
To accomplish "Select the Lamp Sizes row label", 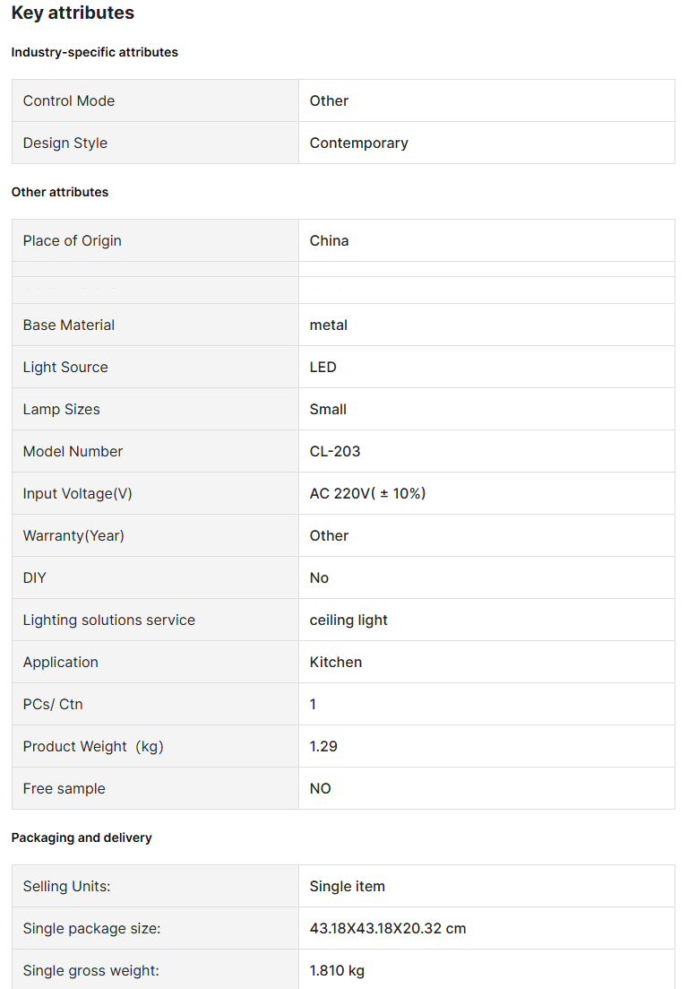I will pyautogui.click(x=61, y=409).
